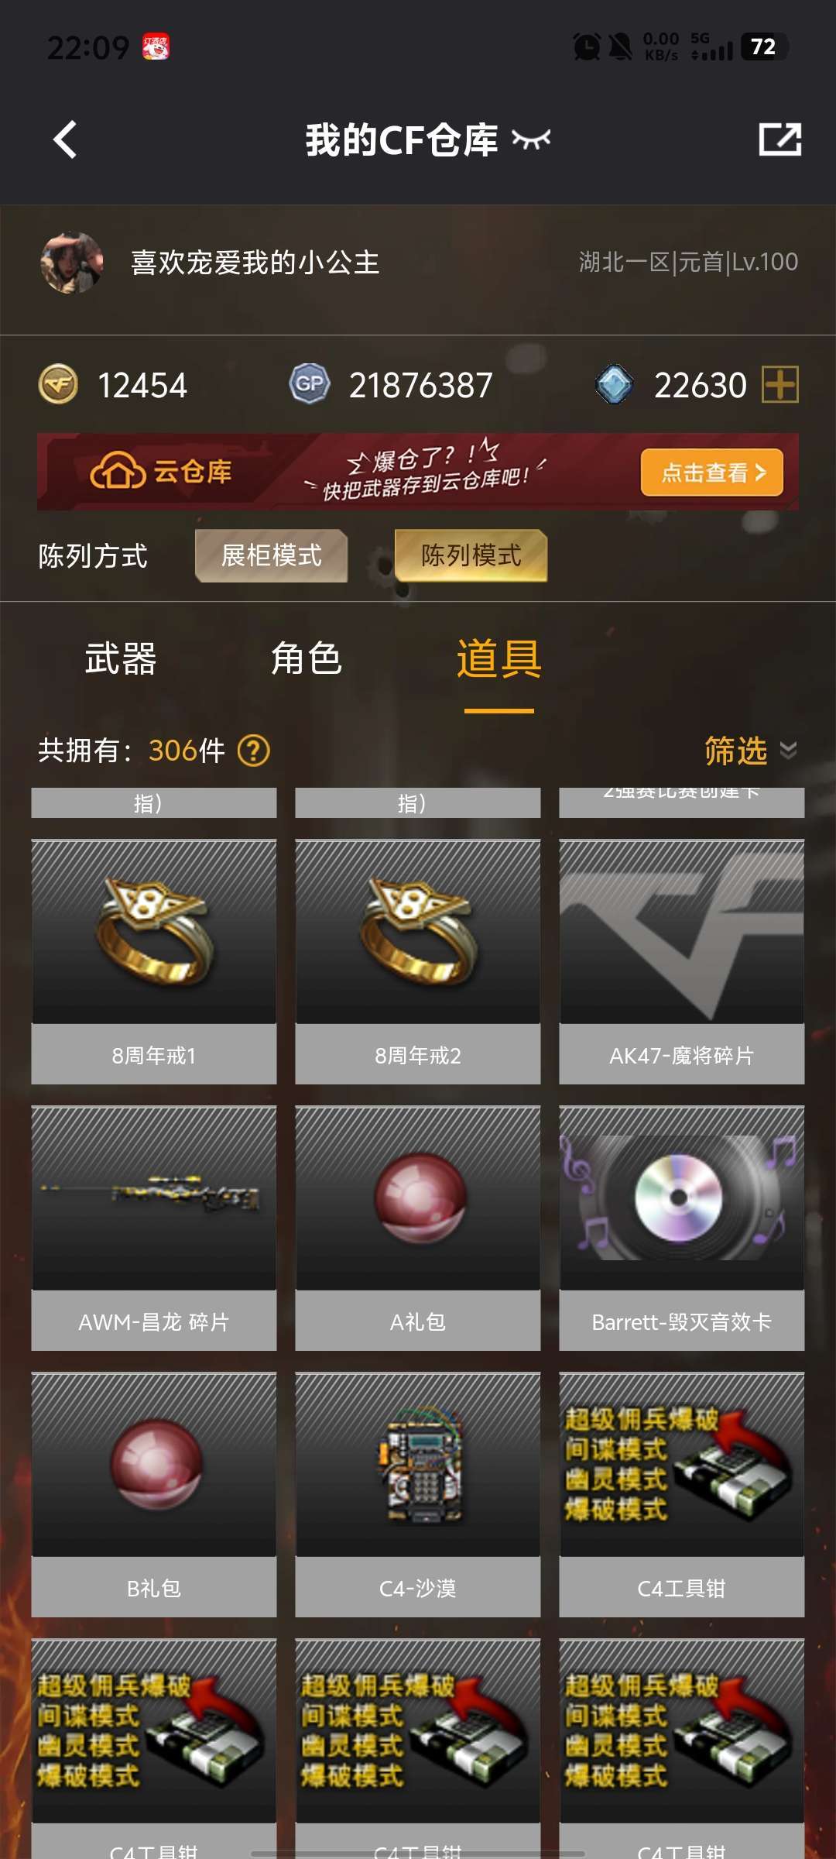This screenshot has height=1859, width=836.
Task: Switch to 陈列模式 display mode
Action: 471,555
